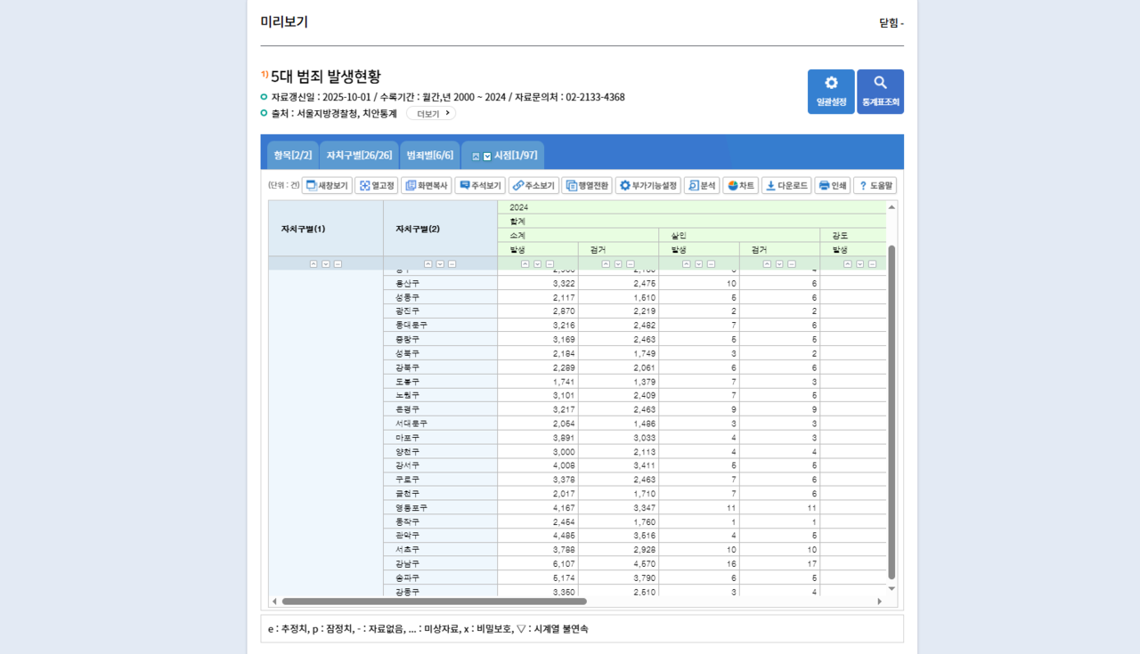Open the 분석 analysis tool
1140x654 pixels.
(x=702, y=185)
